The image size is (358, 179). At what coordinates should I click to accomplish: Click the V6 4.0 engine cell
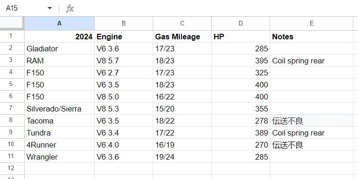tap(124, 145)
